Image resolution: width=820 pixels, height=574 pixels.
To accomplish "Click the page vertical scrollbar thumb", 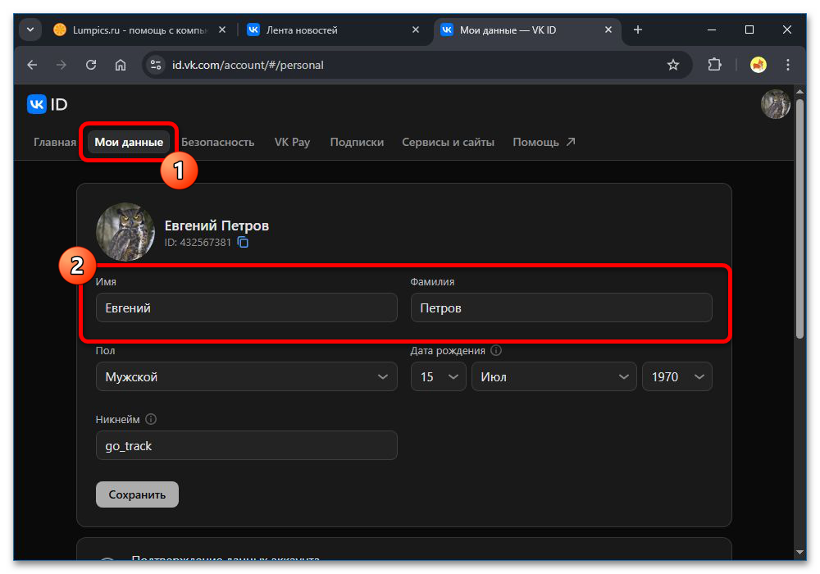I will [799, 220].
